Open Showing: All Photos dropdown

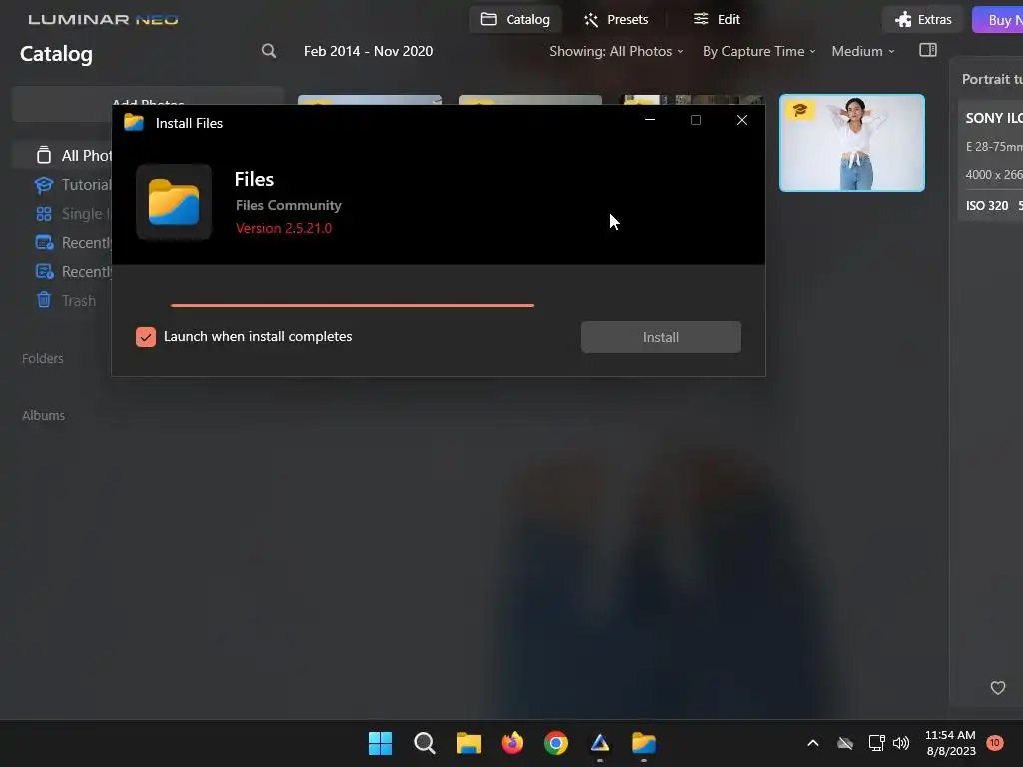616,51
